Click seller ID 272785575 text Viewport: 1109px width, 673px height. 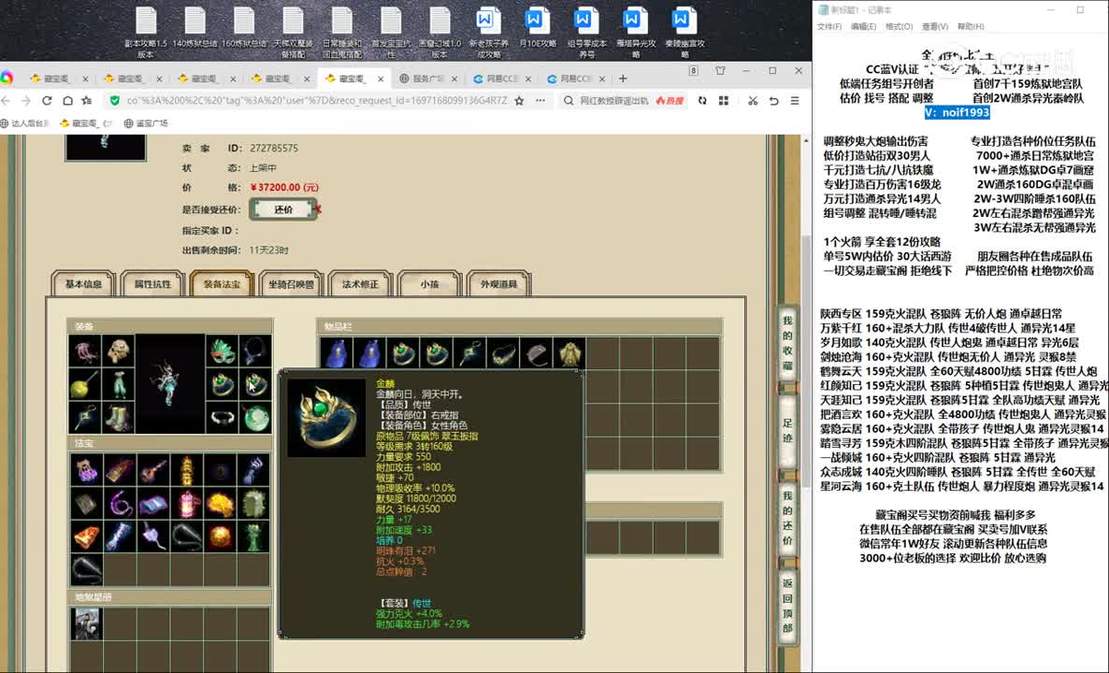click(x=274, y=149)
